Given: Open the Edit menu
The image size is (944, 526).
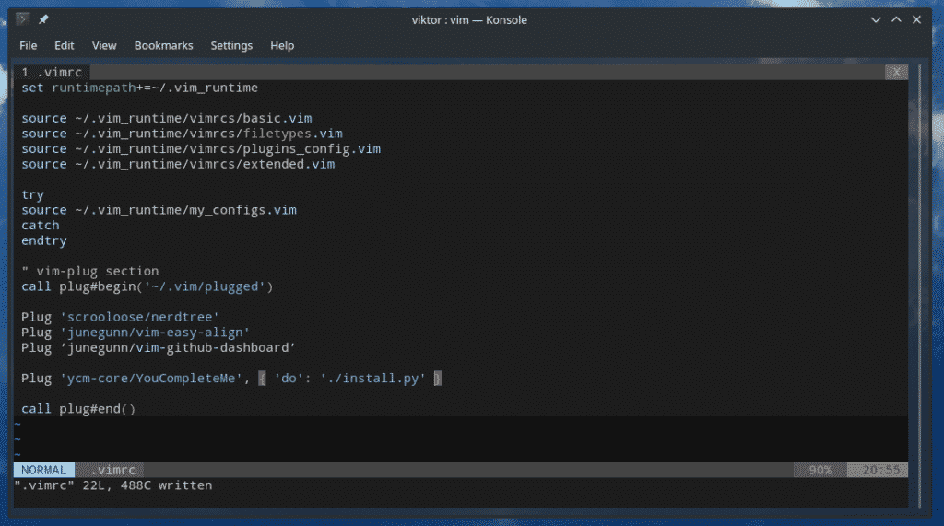Looking at the screenshot, I should click(64, 46).
